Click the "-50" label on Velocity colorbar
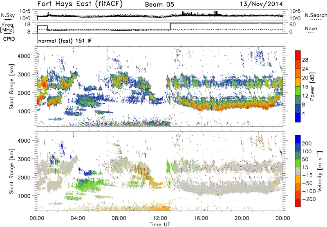Viewport: 327px width, 227px height. (x=307, y=183)
